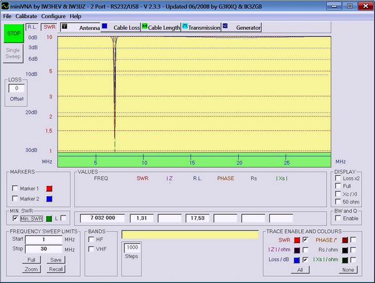Enable Marker 1 checkbox
375x283 pixels.
(16, 188)
